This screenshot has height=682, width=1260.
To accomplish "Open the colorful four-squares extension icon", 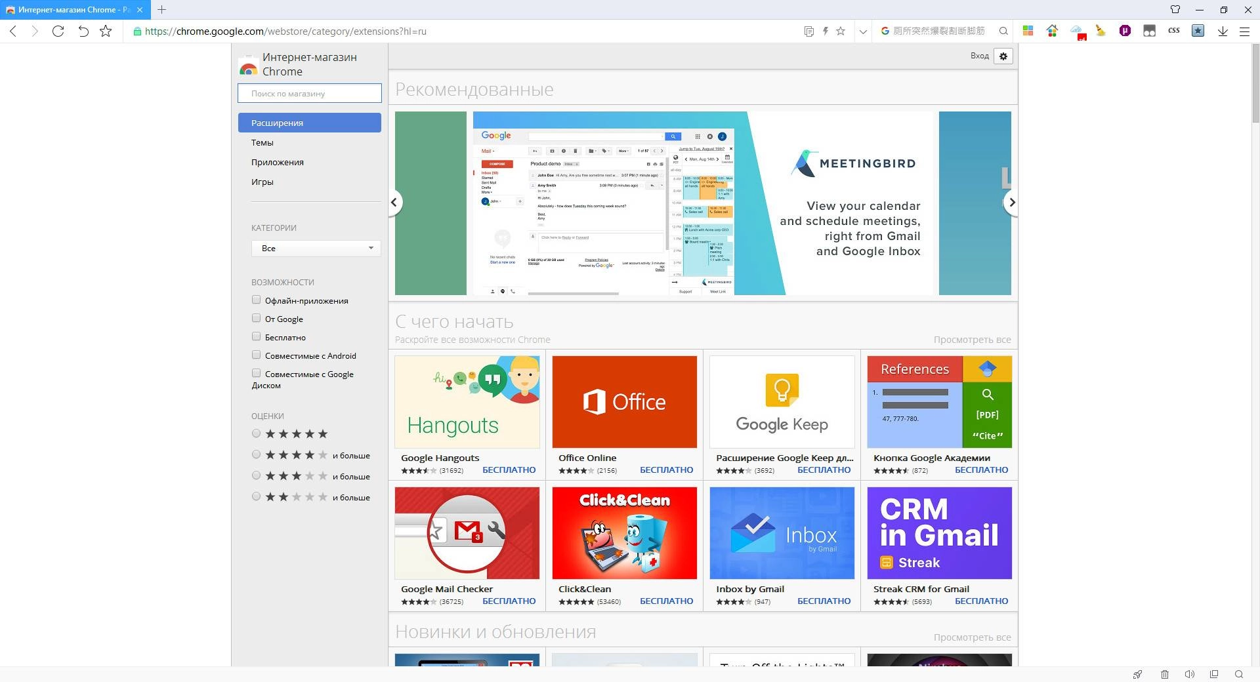I will 1028,31.
